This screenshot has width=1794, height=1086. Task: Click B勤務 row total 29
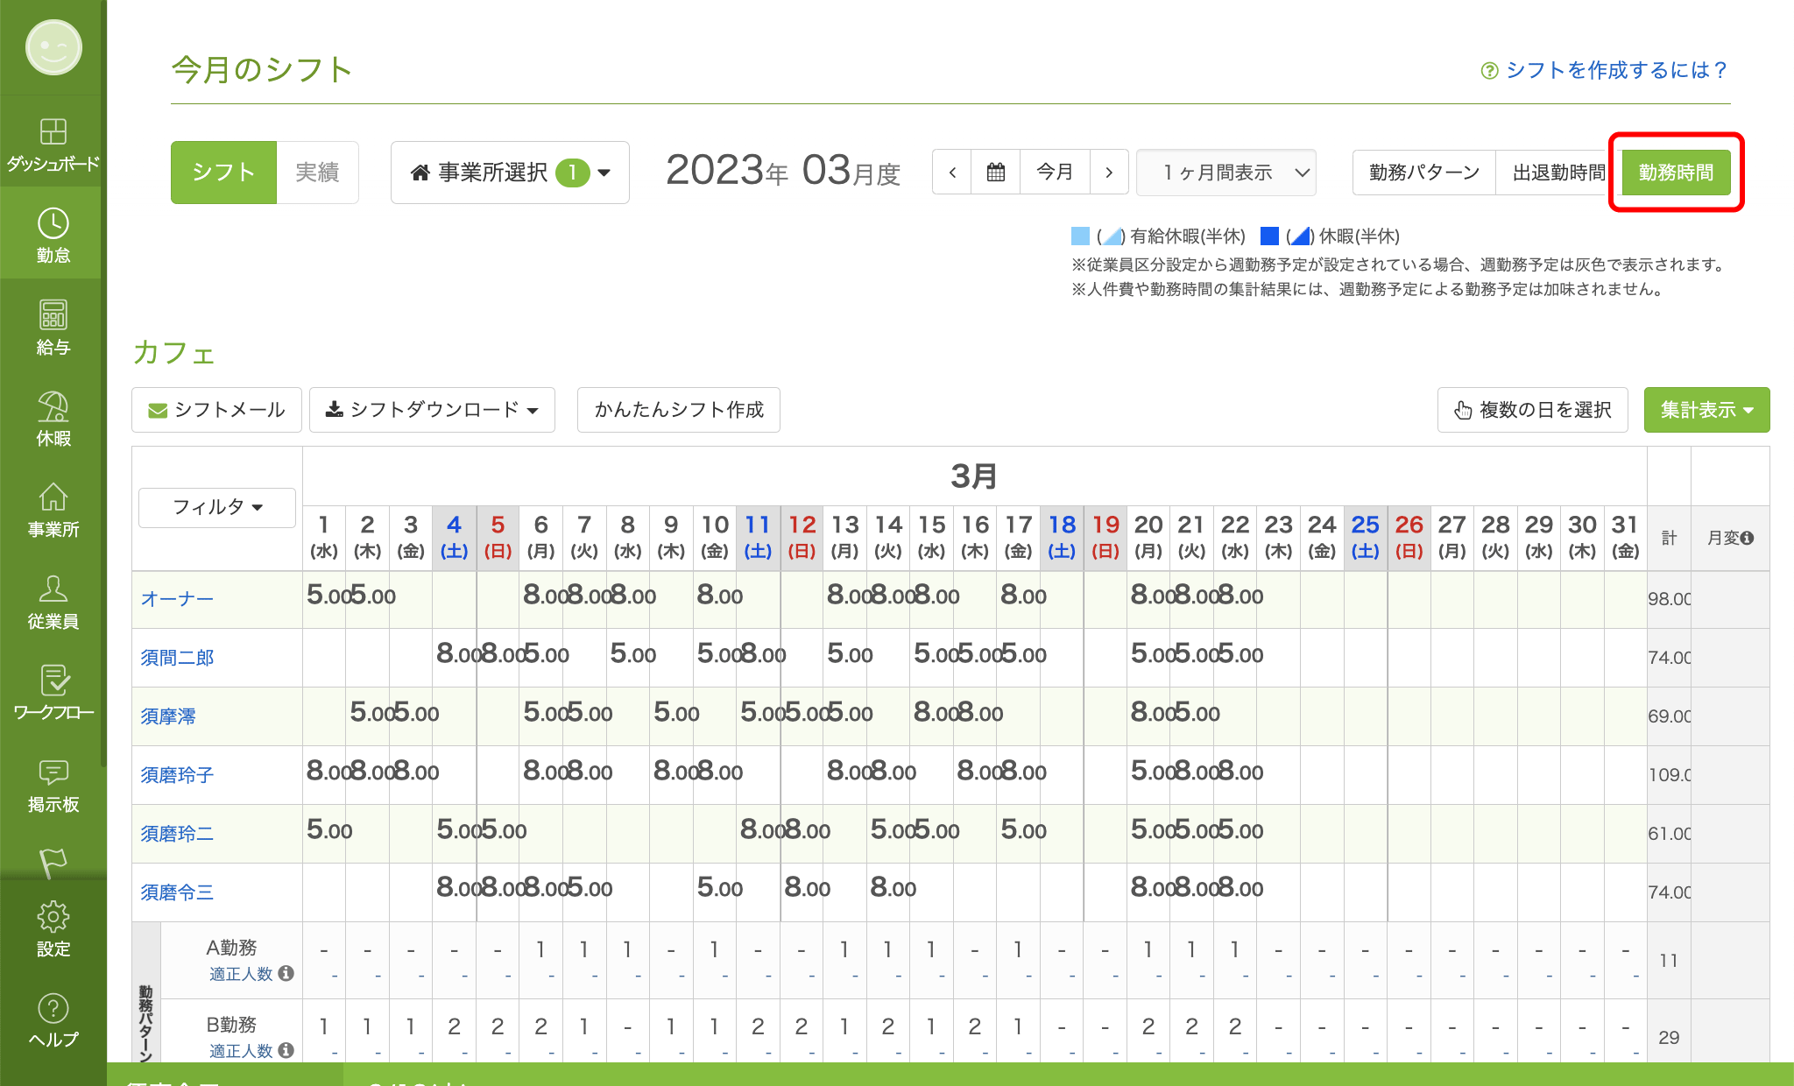[1669, 1038]
